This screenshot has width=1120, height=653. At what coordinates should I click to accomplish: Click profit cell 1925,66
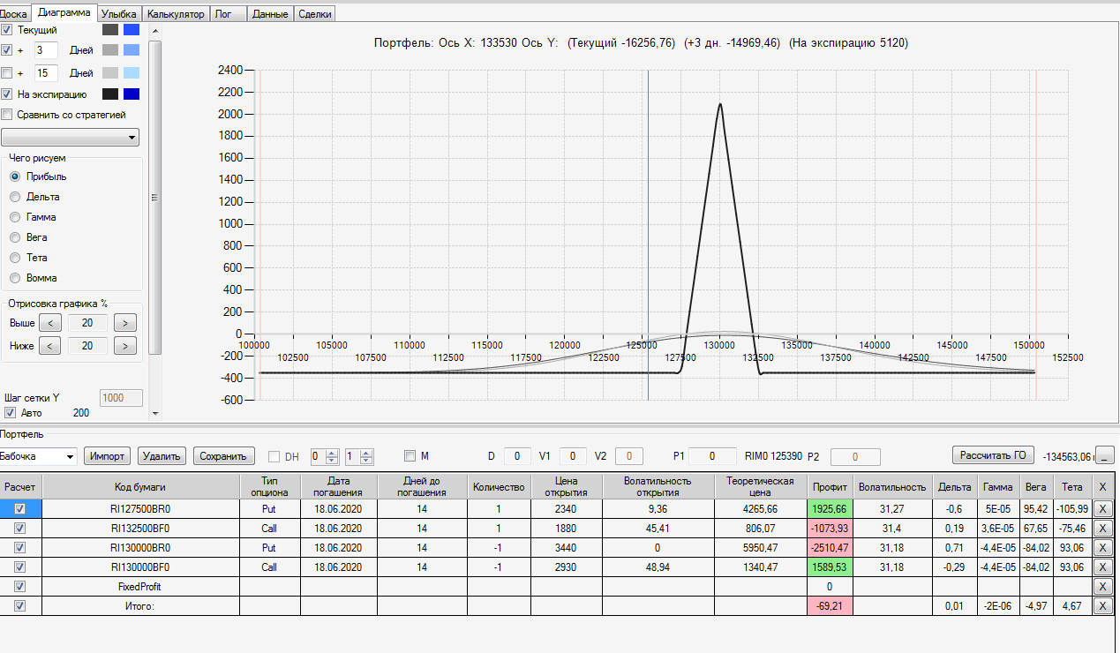tap(831, 508)
